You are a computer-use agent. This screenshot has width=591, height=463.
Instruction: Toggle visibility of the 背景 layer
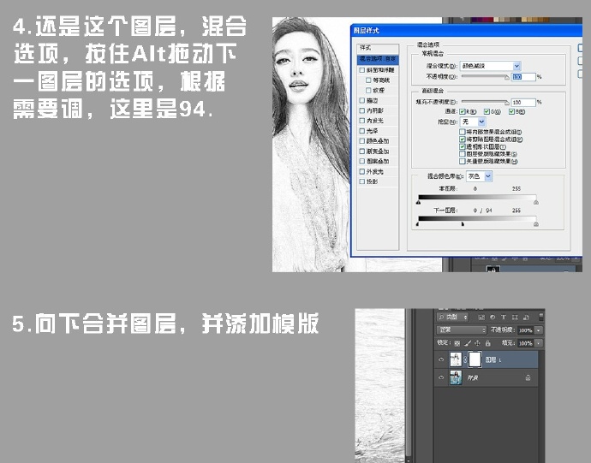441,377
